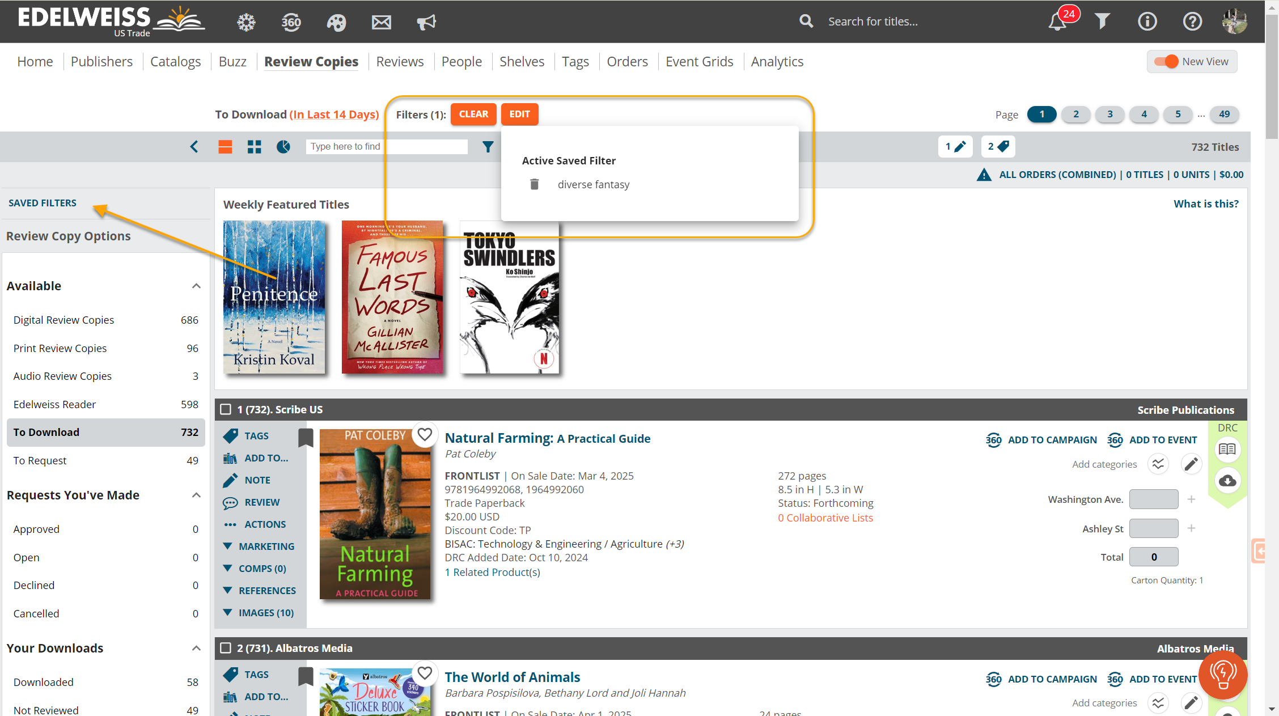
Task: Open the mail envelope icon
Action: coord(382,22)
